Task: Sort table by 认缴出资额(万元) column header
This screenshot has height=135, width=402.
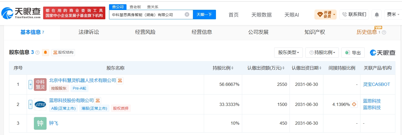Action: click(266, 68)
